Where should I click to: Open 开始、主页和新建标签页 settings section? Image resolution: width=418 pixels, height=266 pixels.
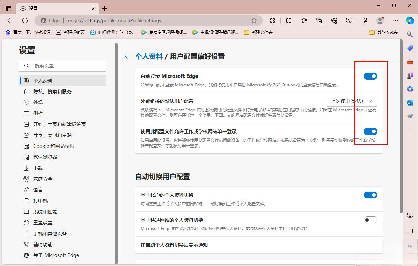[x=63, y=124]
